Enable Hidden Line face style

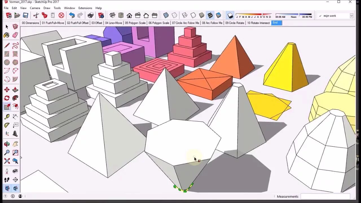point(193,16)
